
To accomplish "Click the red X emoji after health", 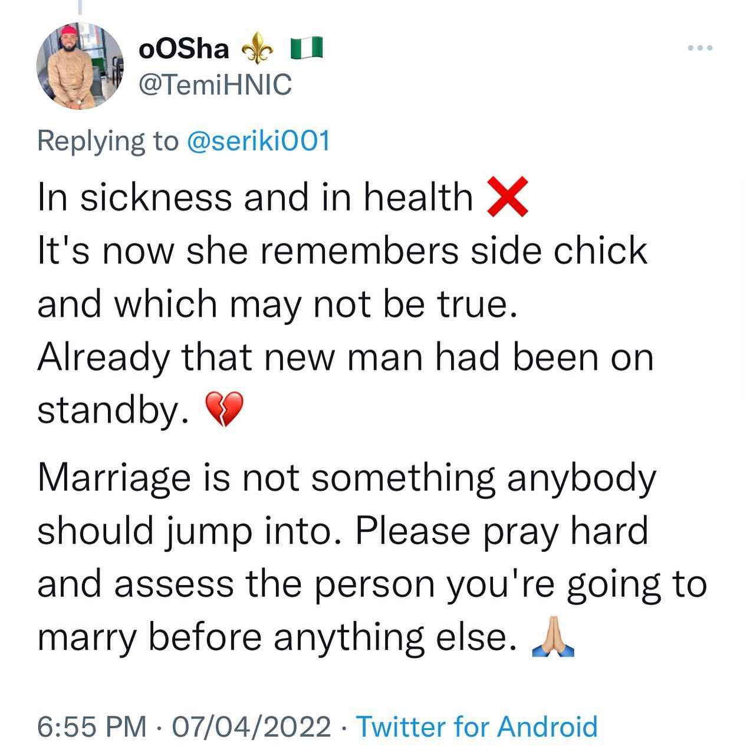I will pyautogui.click(x=507, y=197).
